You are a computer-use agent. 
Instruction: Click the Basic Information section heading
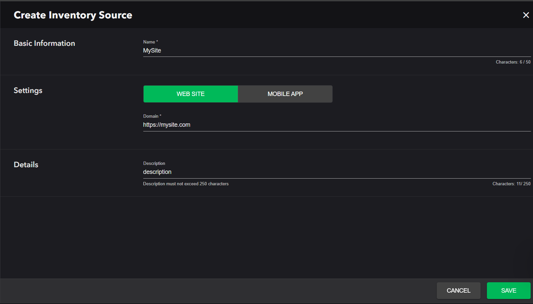[44, 43]
